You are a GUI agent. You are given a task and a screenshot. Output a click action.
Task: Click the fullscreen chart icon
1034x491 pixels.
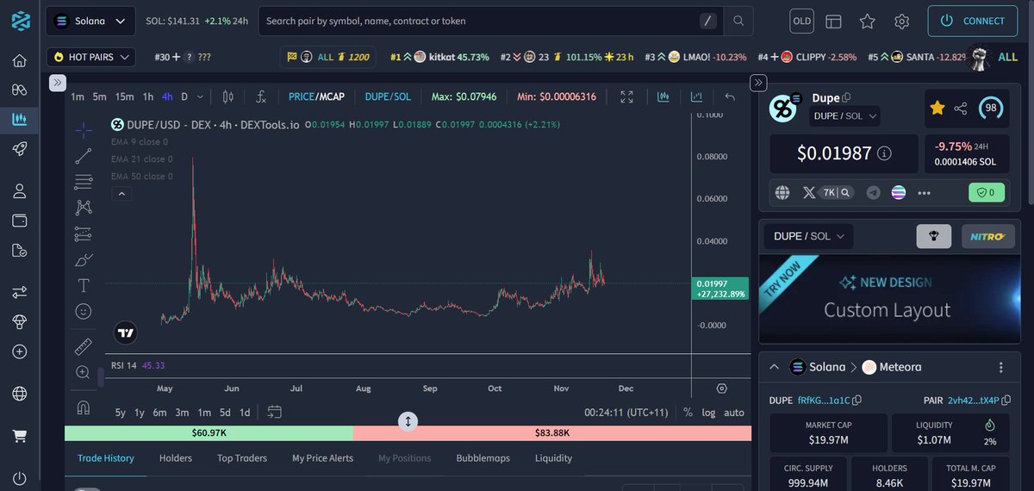tap(627, 96)
